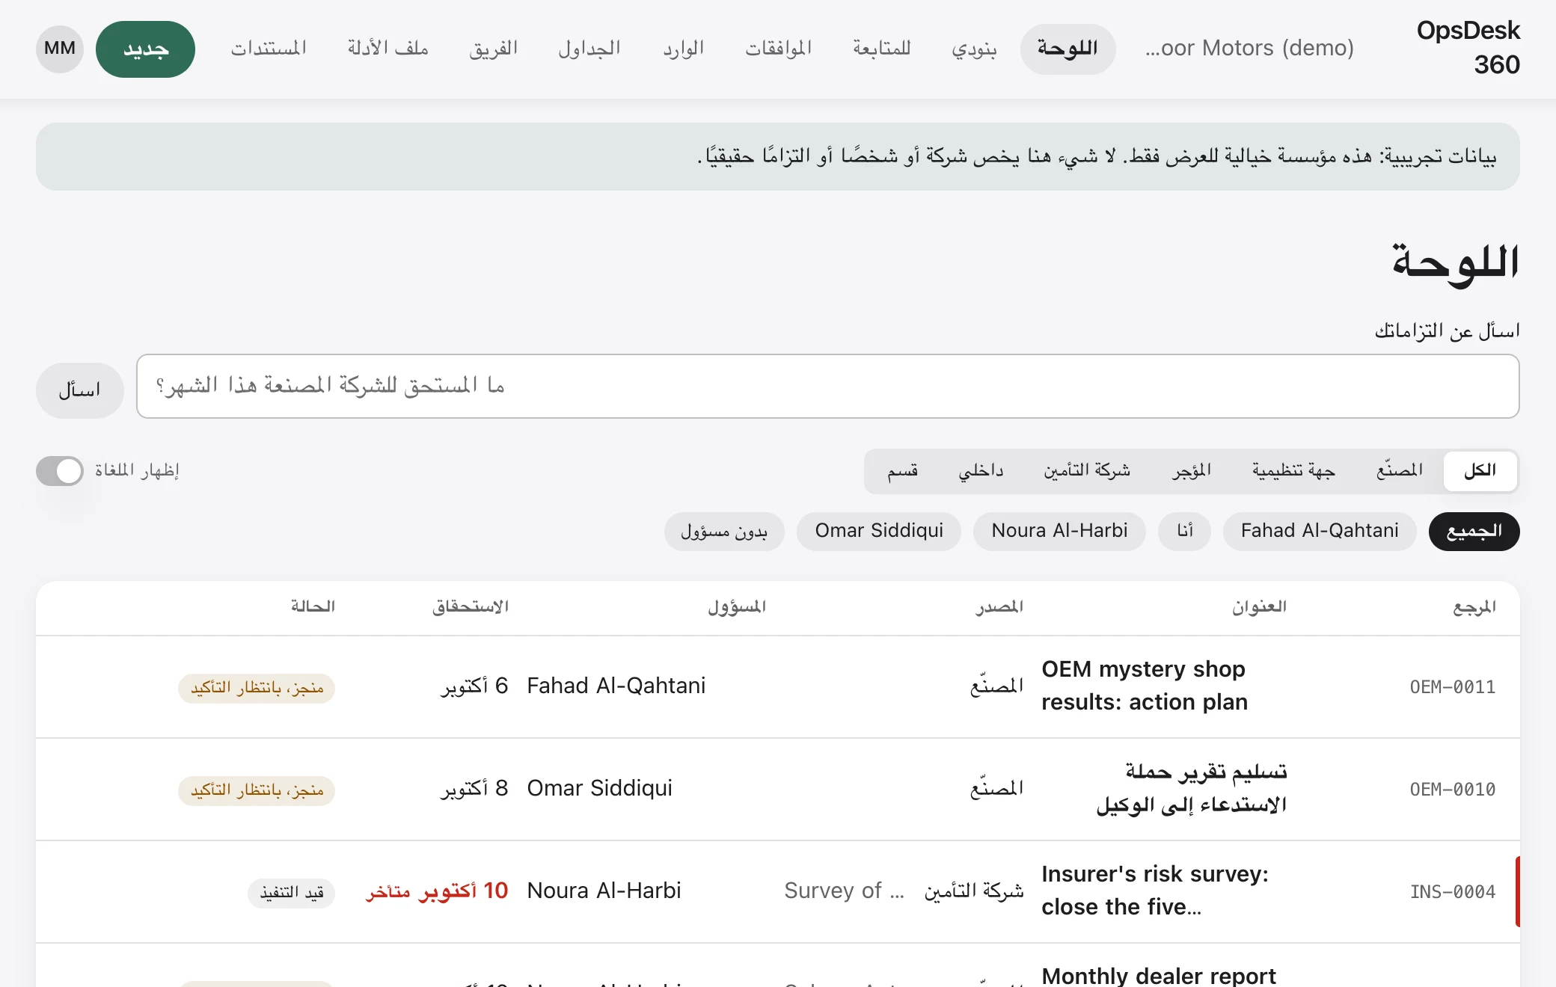This screenshot has height=987, width=1556.
Task: Switch to the الوارد tab
Action: pos(683,49)
